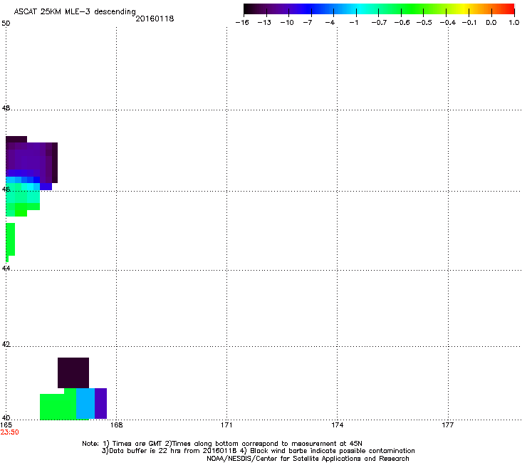
Task: Click the -0.7 color scale label
Action: [x=379, y=23]
